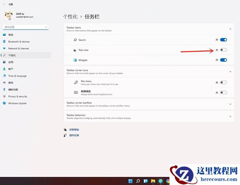Open Search from the Windows taskbar
This screenshot has height=185, width=240.
point(138,181)
